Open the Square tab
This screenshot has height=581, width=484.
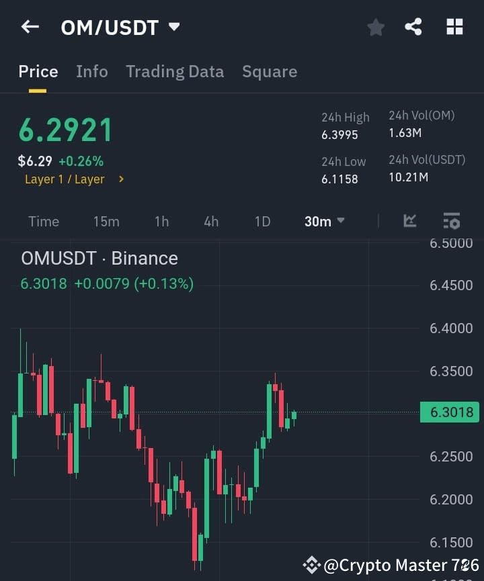pyautogui.click(x=270, y=71)
